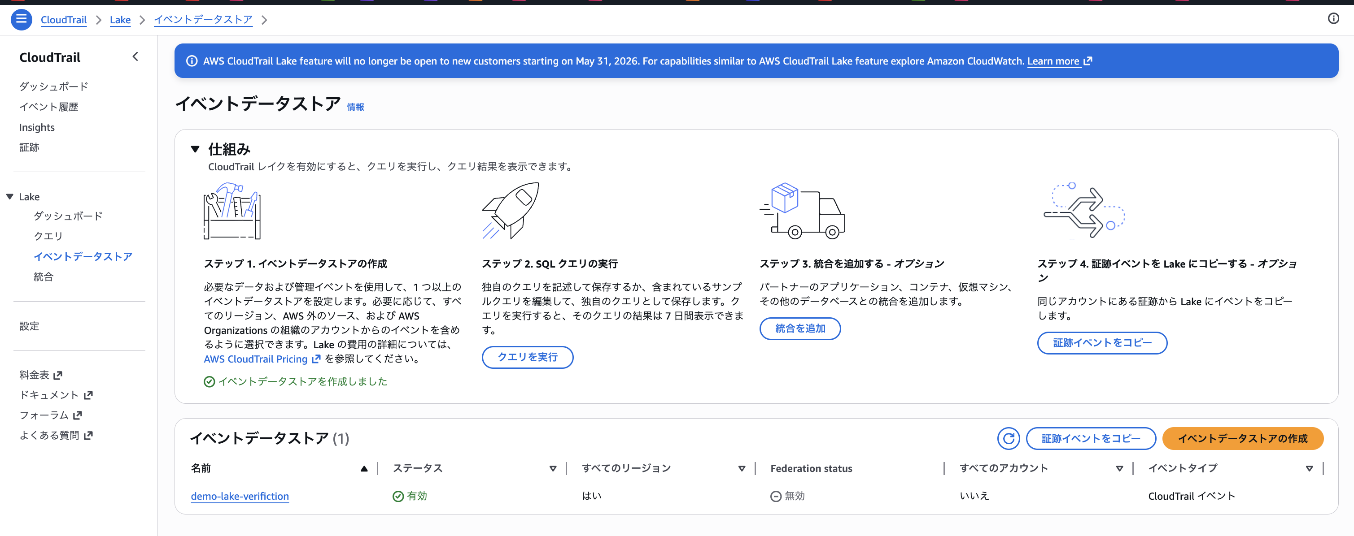Click the rocket illustration for step 2

[511, 211]
